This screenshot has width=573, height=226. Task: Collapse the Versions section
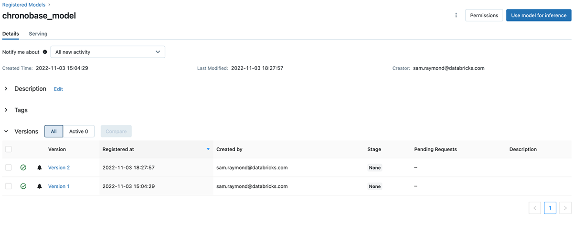(6, 131)
